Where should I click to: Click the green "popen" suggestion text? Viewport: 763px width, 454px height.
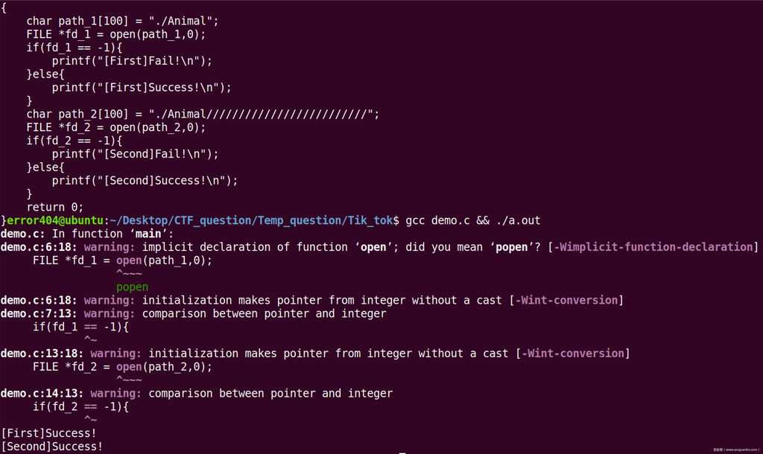[x=132, y=287]
